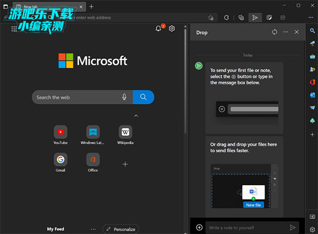This screenshot has height=234, width=318.
Task: Open the Wikipedia quick link
Action: [x=125, y=132]
